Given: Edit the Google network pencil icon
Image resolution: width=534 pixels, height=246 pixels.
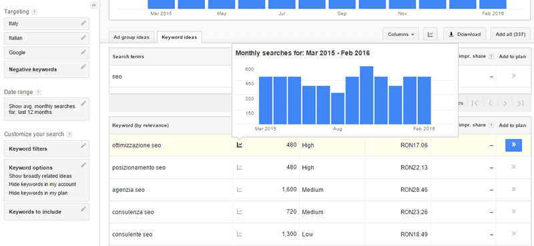Looking at the screenshot, I should pos(83,53).
